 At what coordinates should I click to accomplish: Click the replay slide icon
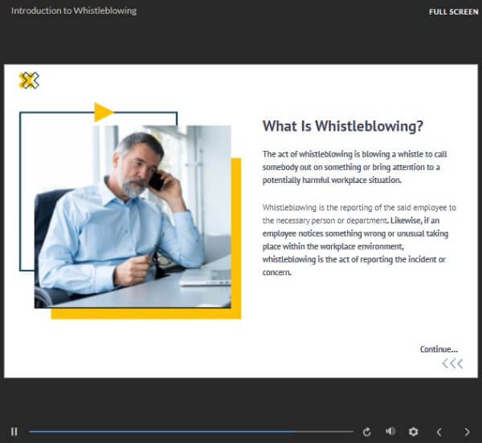click(x=367, y=432)
